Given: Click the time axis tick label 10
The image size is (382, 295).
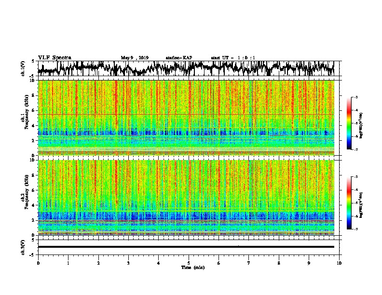Looking at the screenshot, I should tap(339, 263).
